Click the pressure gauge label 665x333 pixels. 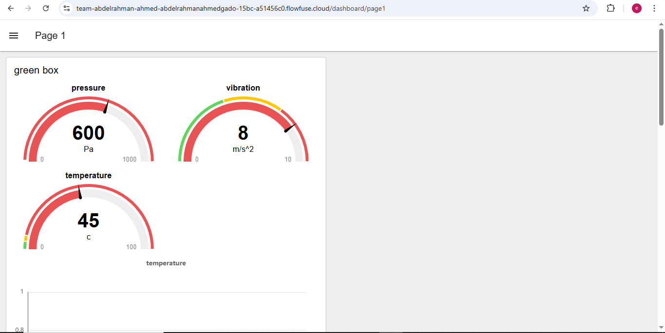point(88,88)
